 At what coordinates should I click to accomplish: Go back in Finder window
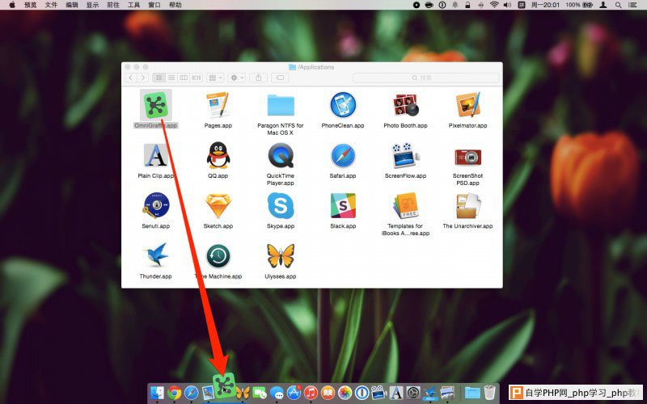tap(131, 78)
